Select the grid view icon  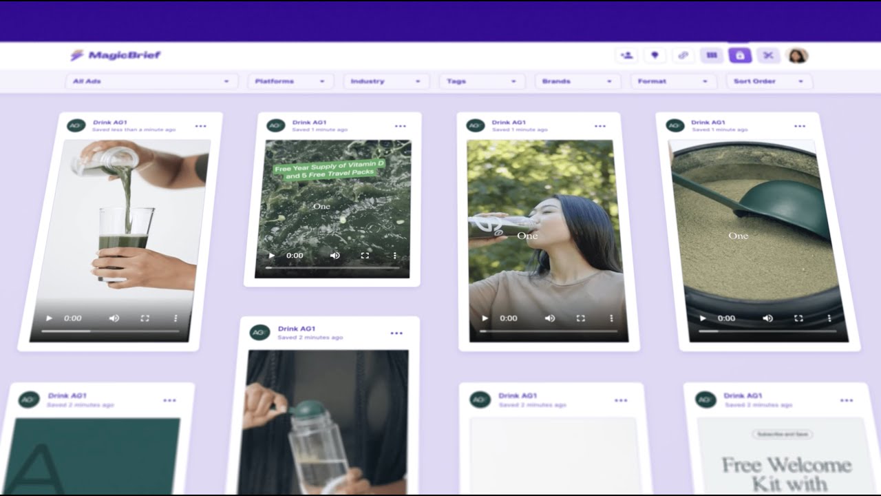pyautogui.click(x=711, y=55)
